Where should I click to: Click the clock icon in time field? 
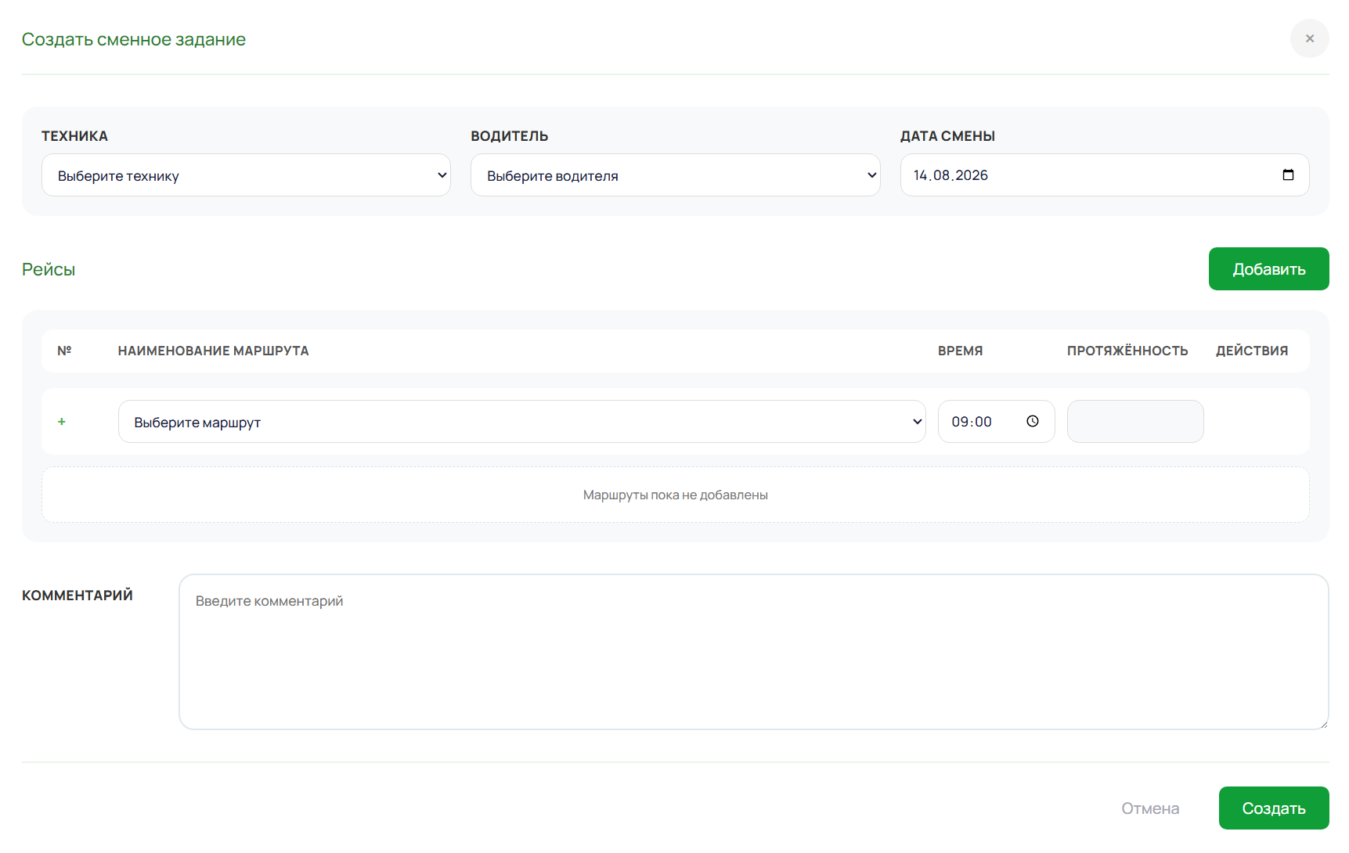coord(1033,421)
